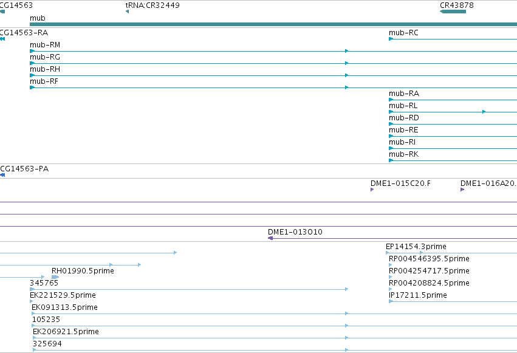The width and height of the screenshot is (517, 353).
Task: Click the CG14563-PA protein arrow
Action: [2, 175]
